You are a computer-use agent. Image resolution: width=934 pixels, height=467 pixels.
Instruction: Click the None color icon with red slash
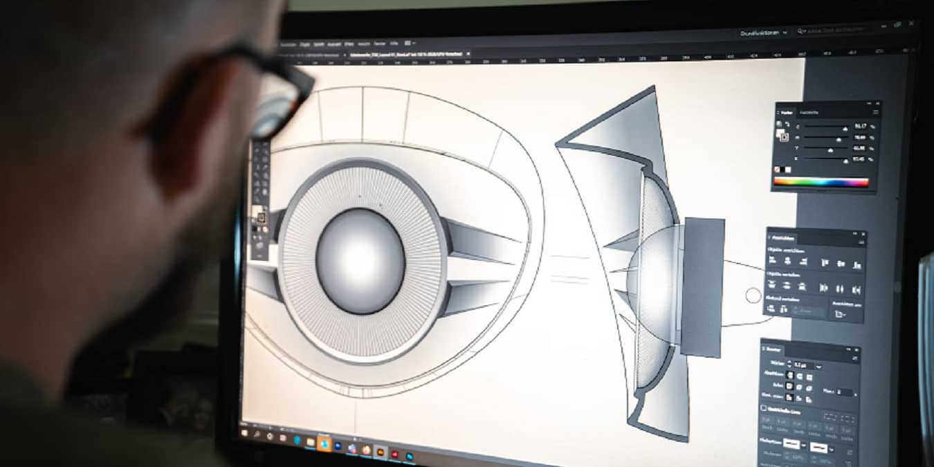click(x=776, y=167)
